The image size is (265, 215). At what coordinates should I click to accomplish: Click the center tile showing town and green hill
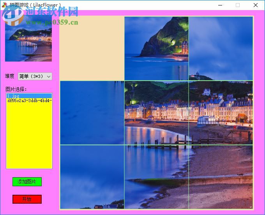156,113
